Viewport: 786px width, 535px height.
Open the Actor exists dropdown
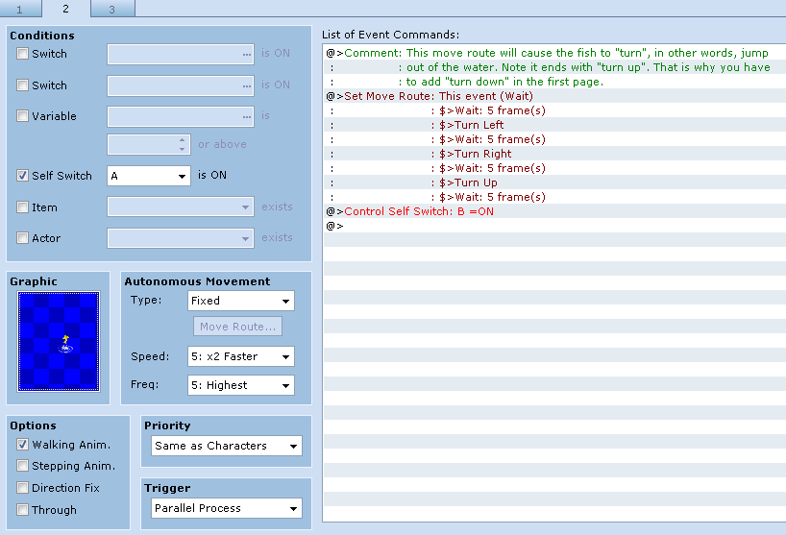point(181,238)
